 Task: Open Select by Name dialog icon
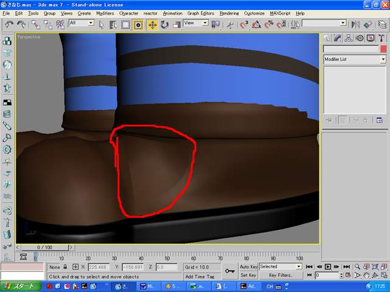113,25
